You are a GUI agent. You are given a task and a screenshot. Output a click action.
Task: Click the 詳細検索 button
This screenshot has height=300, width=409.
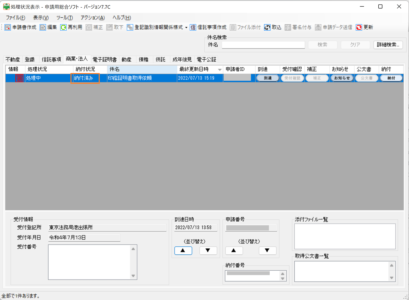pos(388,45)
